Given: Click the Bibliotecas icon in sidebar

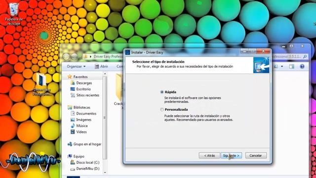Looking at the screenshot, I should (x=70, y=107).
